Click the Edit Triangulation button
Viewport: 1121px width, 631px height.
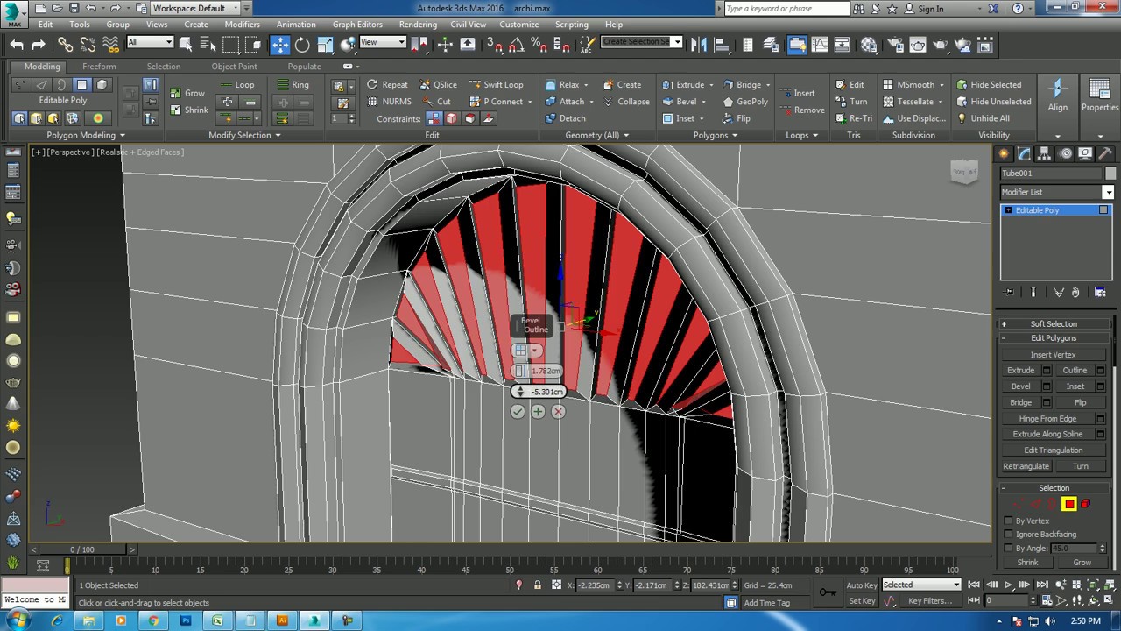1054,450
